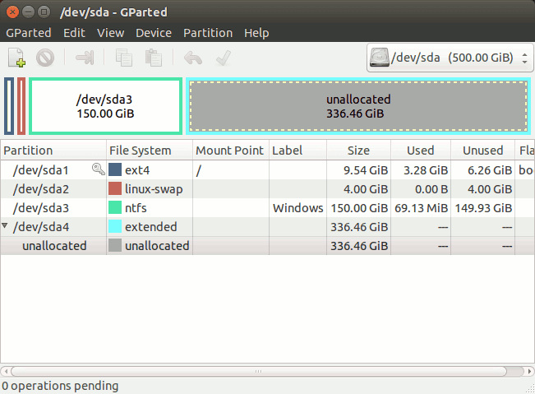The image size is (535, 394).
Task: Select the unallocated block in disk map
Action: pyautogui.click(x=358, y=106)
